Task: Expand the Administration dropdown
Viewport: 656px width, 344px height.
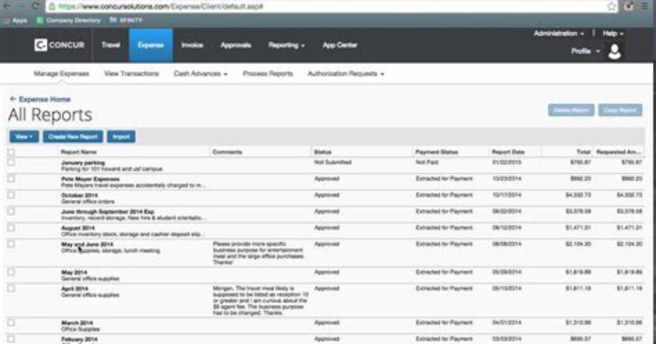Action: tap(558, 33)
